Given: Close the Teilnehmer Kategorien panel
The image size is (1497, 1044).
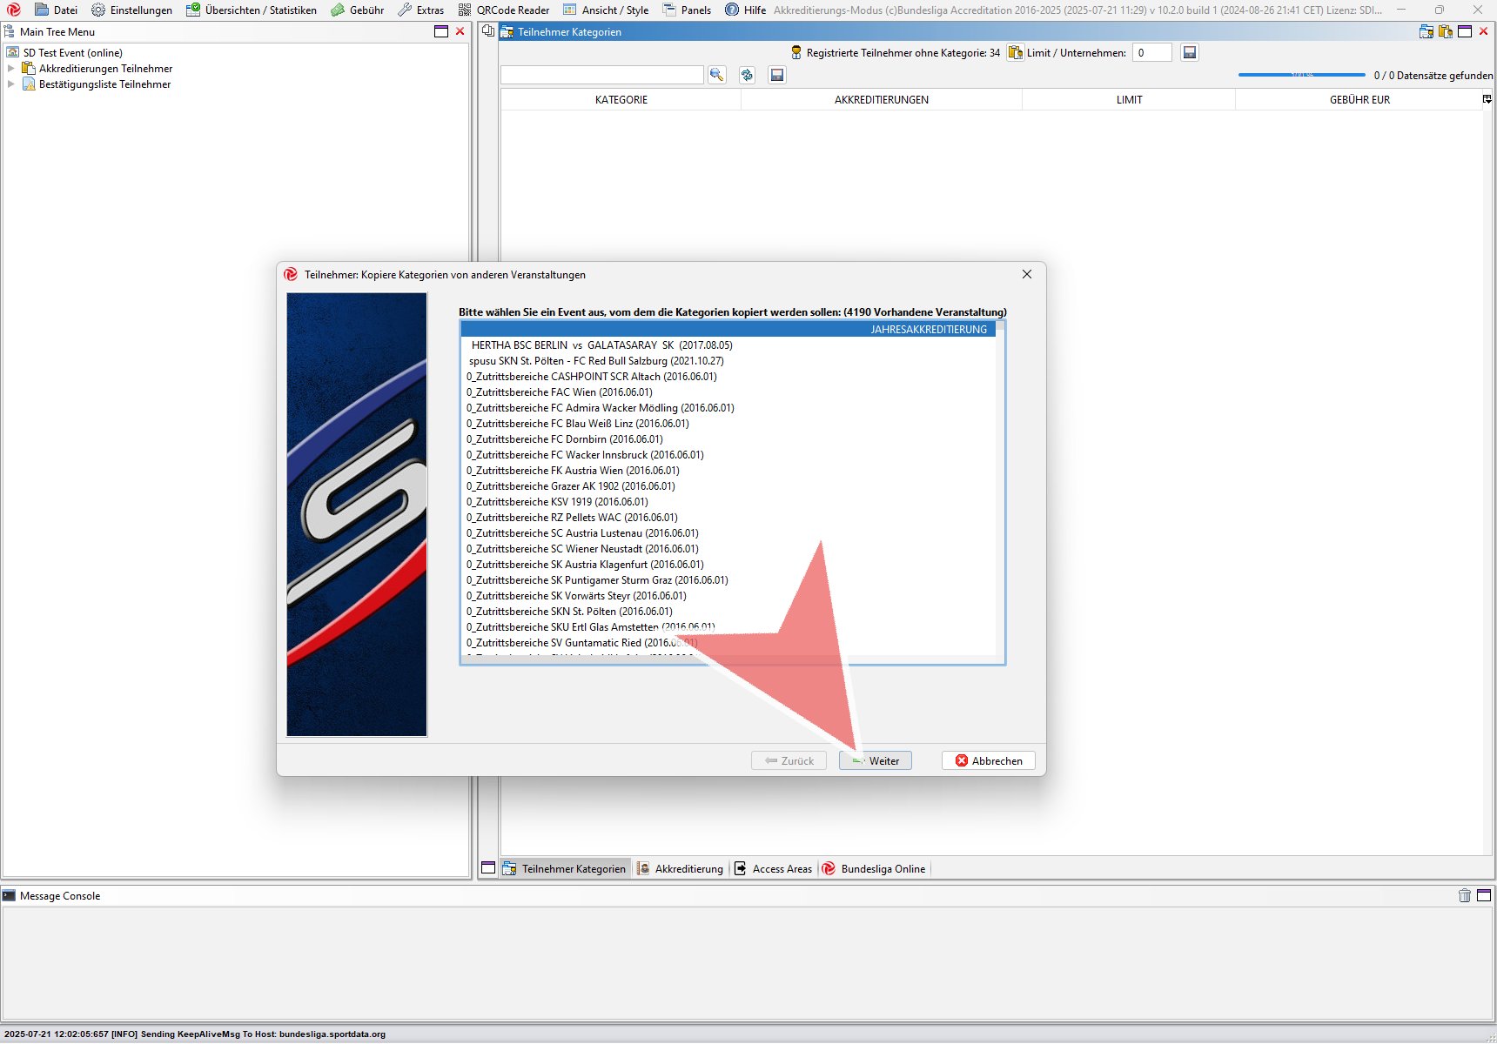Looking at the screenshot, I should [x=1484, y=31].
